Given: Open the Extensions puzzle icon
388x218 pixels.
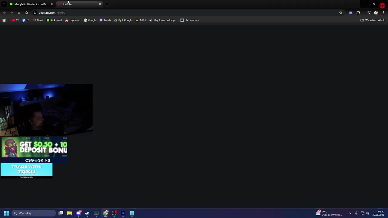Looking at the screenshot, I should tap(358, 13).
